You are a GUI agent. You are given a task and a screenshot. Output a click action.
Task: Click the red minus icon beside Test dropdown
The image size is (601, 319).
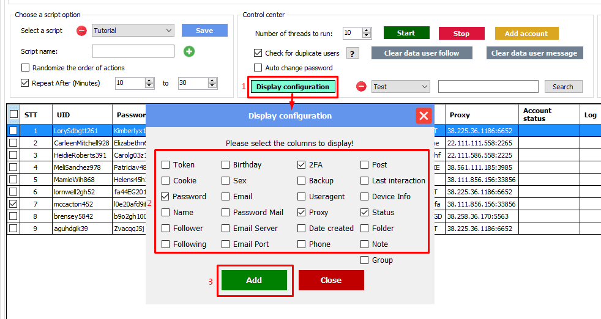pyautogui.click(x=361, y=87)
